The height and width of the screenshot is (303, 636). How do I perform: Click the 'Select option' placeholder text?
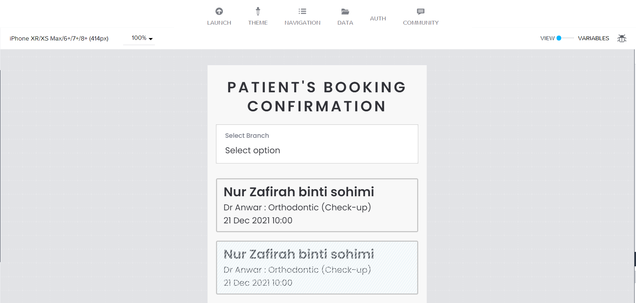pos(253,150)
